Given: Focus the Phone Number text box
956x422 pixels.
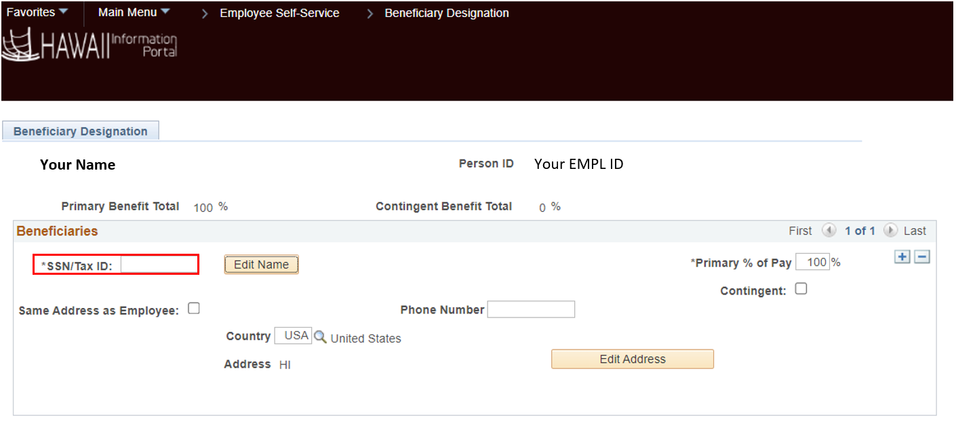Looking at the screenshot, I should click(531, 309).
